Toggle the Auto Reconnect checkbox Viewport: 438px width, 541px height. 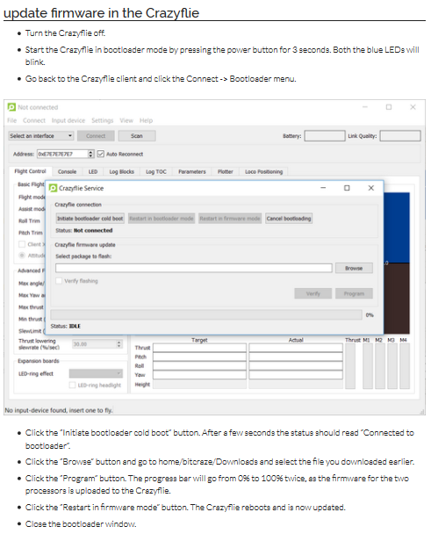100,154
